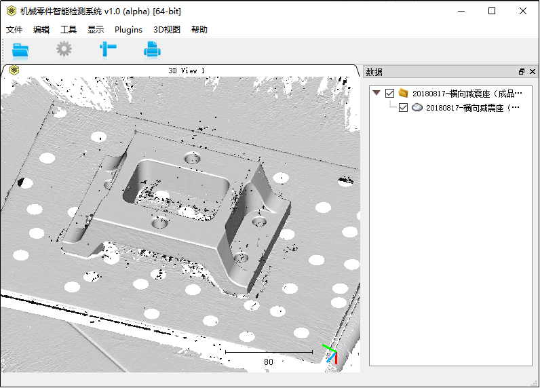Close the 数据 panel
The height and width of the screenshot is (388, 540).
(x=533, y=72)
